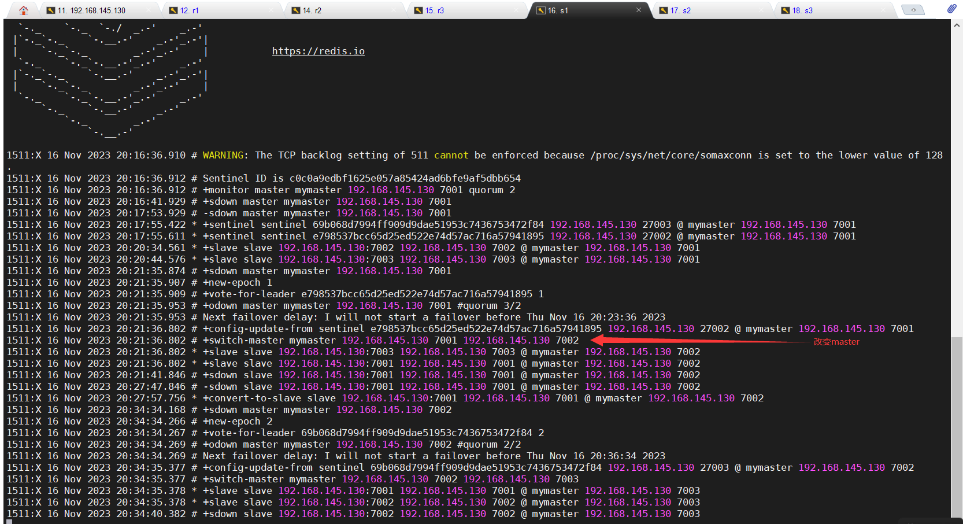963x524 pixels.
Task: Click the session icon on 14. r2 tab
Action: [296, 10]
